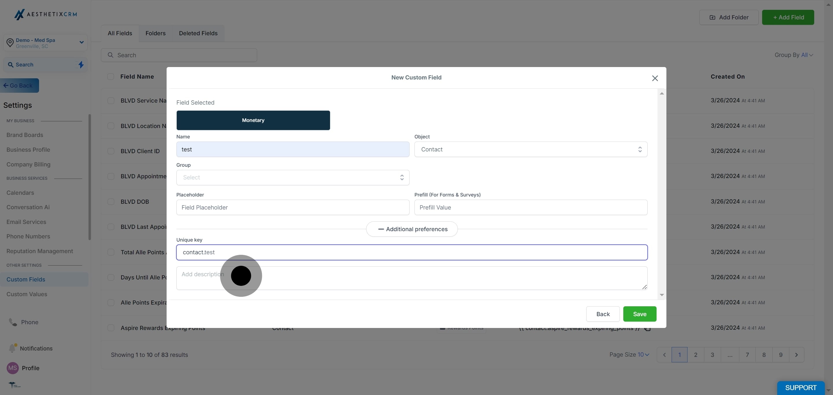
Task: Click the green Save button
Action: 639,314
